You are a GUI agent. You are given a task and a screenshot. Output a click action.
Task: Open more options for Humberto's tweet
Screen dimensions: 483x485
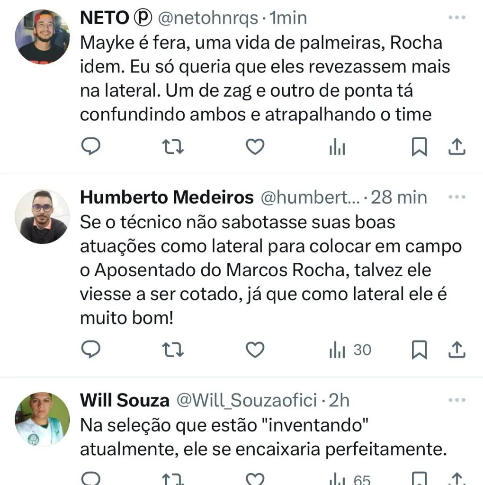(x=457, y=197)
